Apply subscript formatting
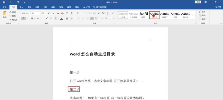 [42, 18]
